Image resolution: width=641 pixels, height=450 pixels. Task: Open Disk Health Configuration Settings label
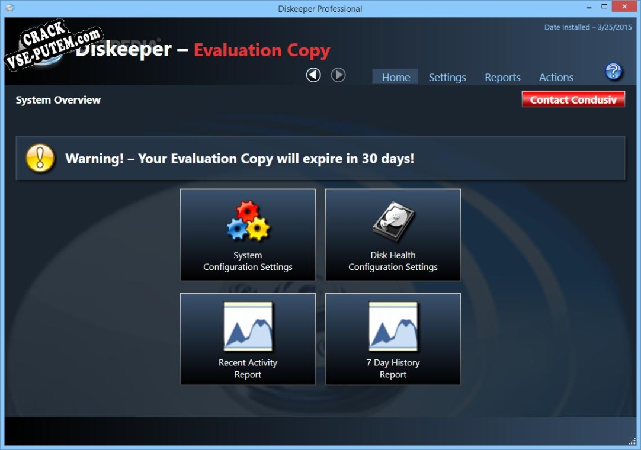pos(393,261)
